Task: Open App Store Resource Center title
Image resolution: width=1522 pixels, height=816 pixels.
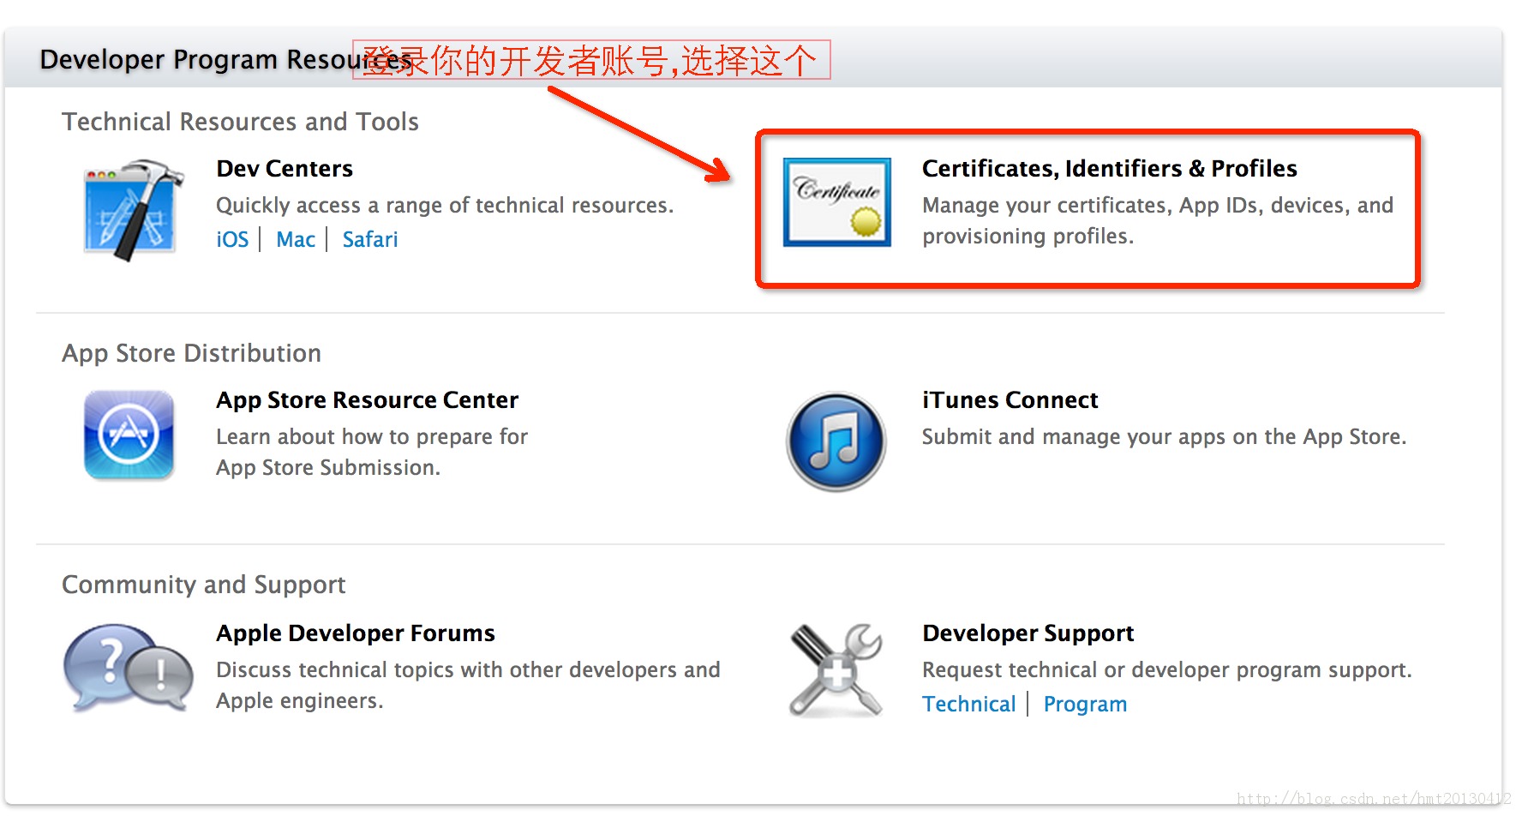Action: point(367,400)
